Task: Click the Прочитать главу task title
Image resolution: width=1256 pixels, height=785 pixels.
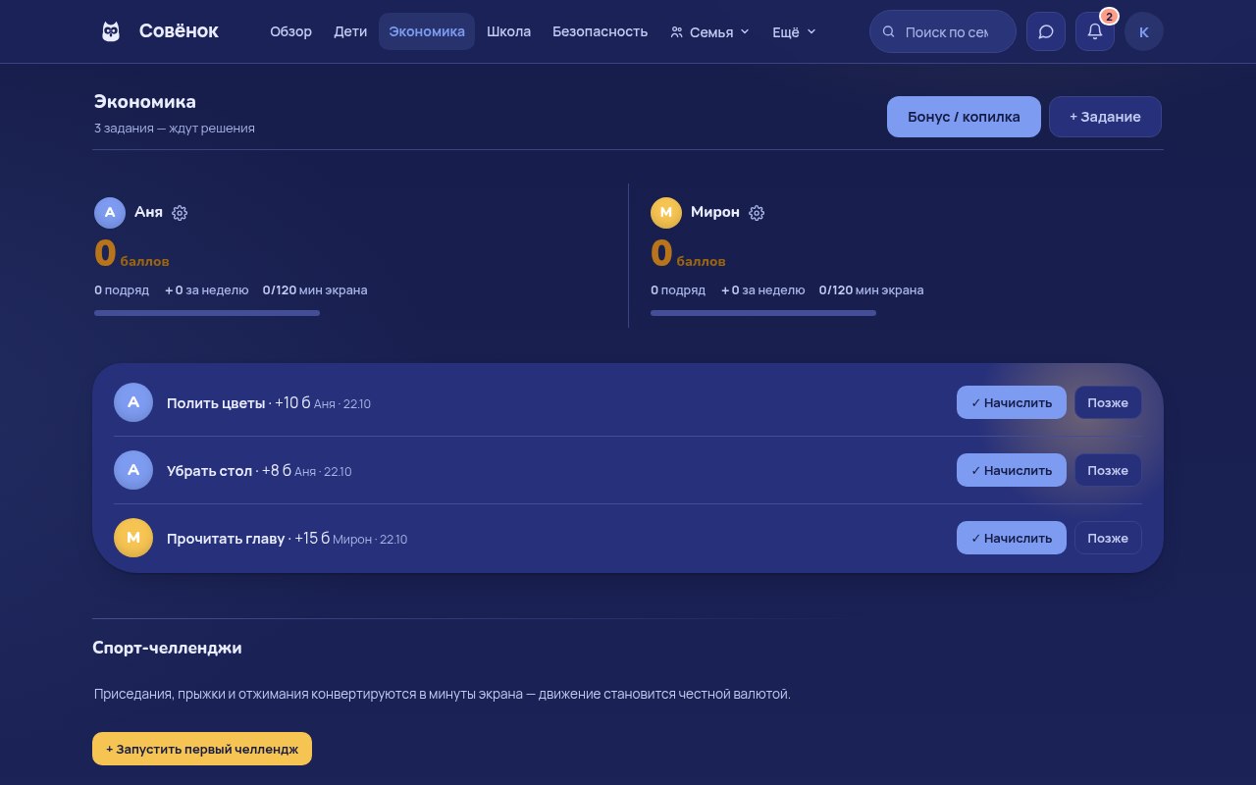Action: [x=226, y=539]
